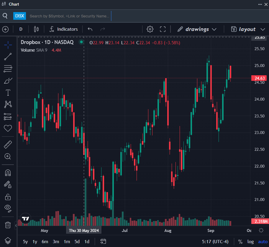Select the Text annotation tool
This screenshot has height=247, width=269.
point(8,93)
